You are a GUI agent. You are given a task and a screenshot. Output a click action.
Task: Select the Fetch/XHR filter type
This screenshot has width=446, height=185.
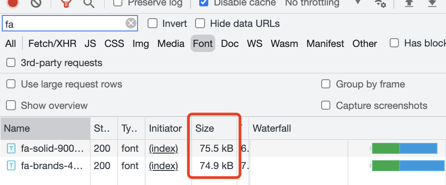click(x=53, y=43)
